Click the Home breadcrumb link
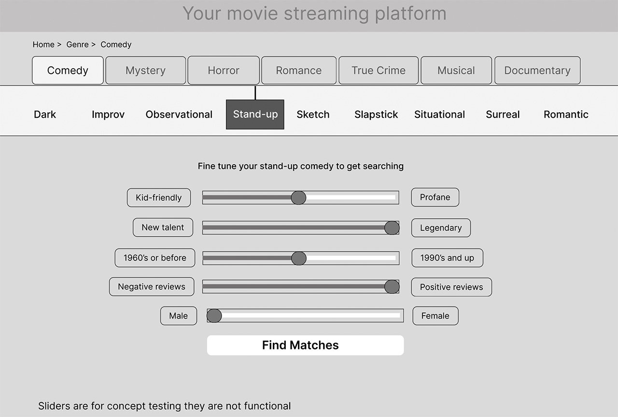The width and height of the screenshot is (618, 417). (43, 44)
